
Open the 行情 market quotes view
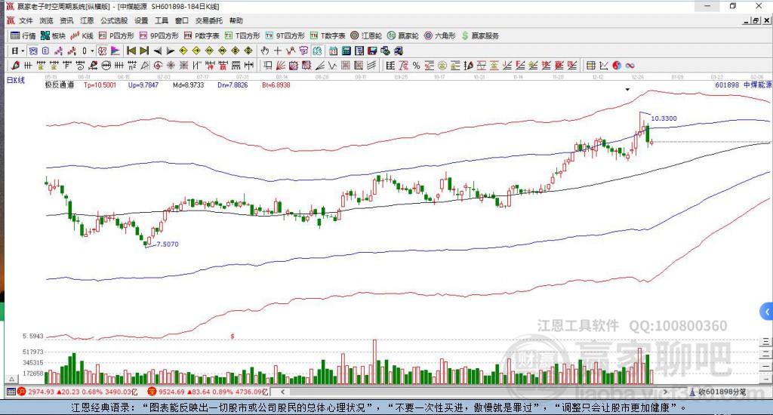coord(23,35)
